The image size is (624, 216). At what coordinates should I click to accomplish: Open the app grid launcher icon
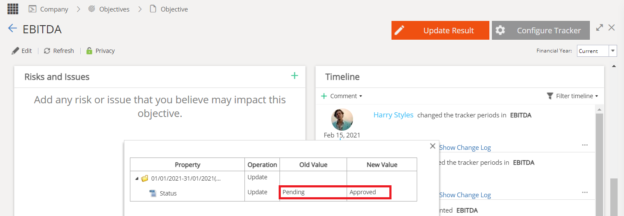(13, 9)
